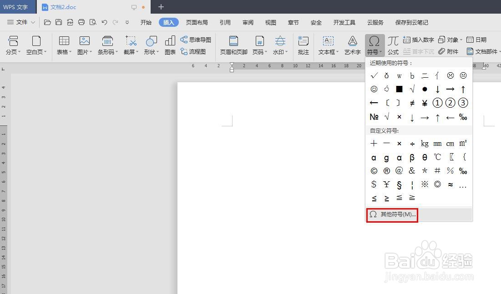The image size is (501, 294).
Task: Insert a formula (公式)
Action: tap(393, 45)
